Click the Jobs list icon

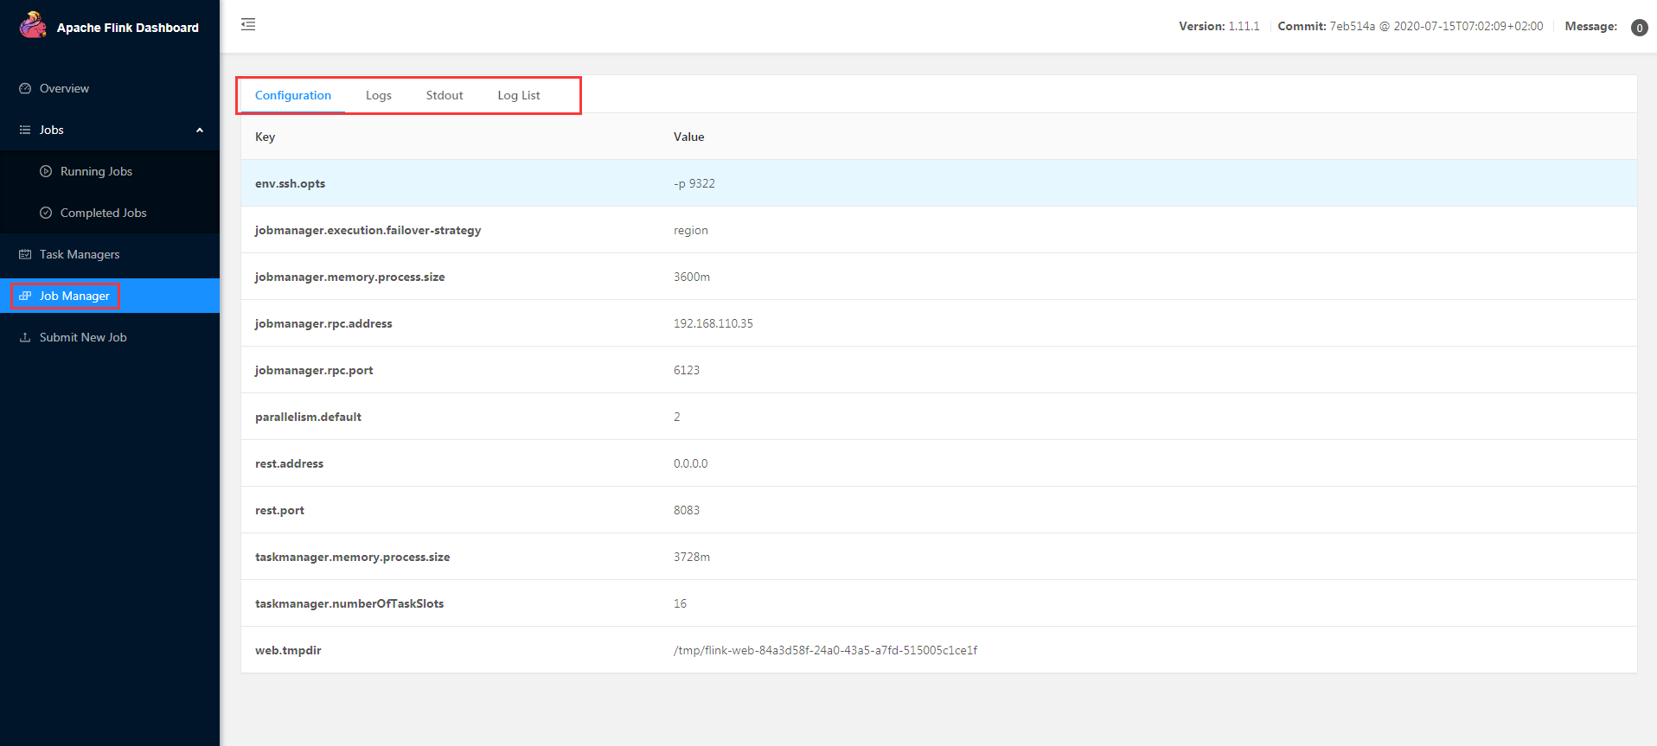pos(25,130)
